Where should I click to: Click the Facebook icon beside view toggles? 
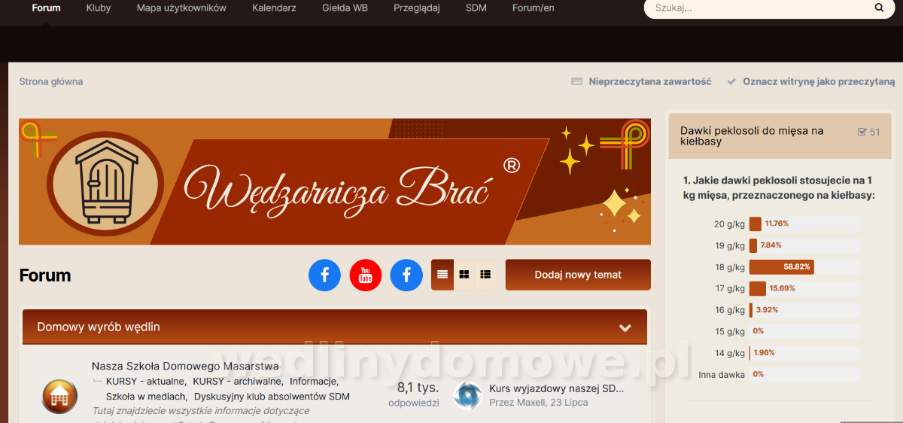406,275
